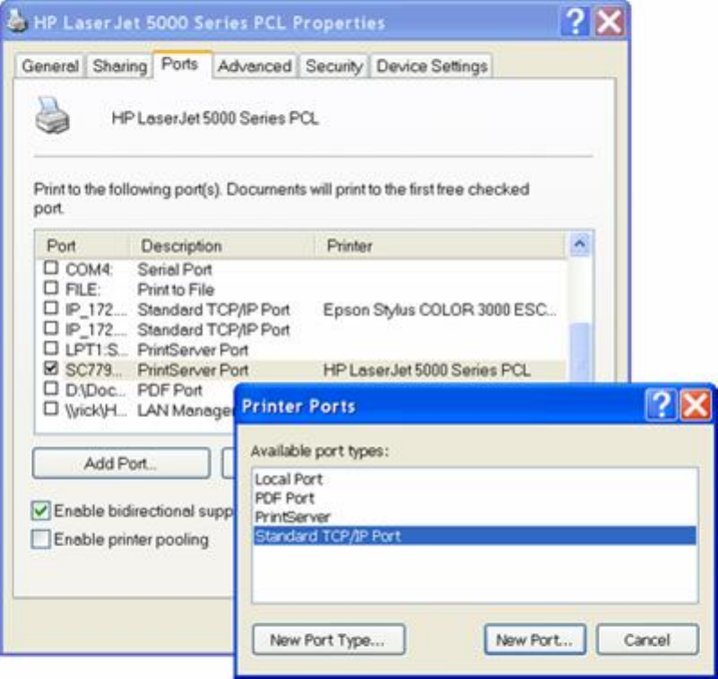This screenshot has height=679, width=718.
Task: Check the LPT1:S PrintServer Port checkbox
Action: pos(51,348)
